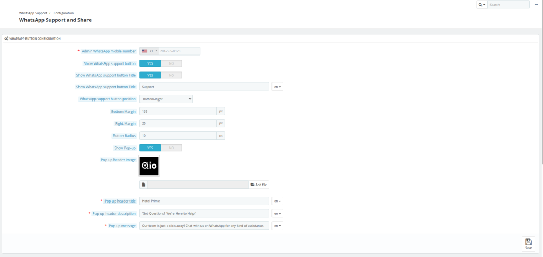Viewport: 543px width, 257px height.
Task: Click the Configuration breadcrumb item
Action: tap(64, 13)
